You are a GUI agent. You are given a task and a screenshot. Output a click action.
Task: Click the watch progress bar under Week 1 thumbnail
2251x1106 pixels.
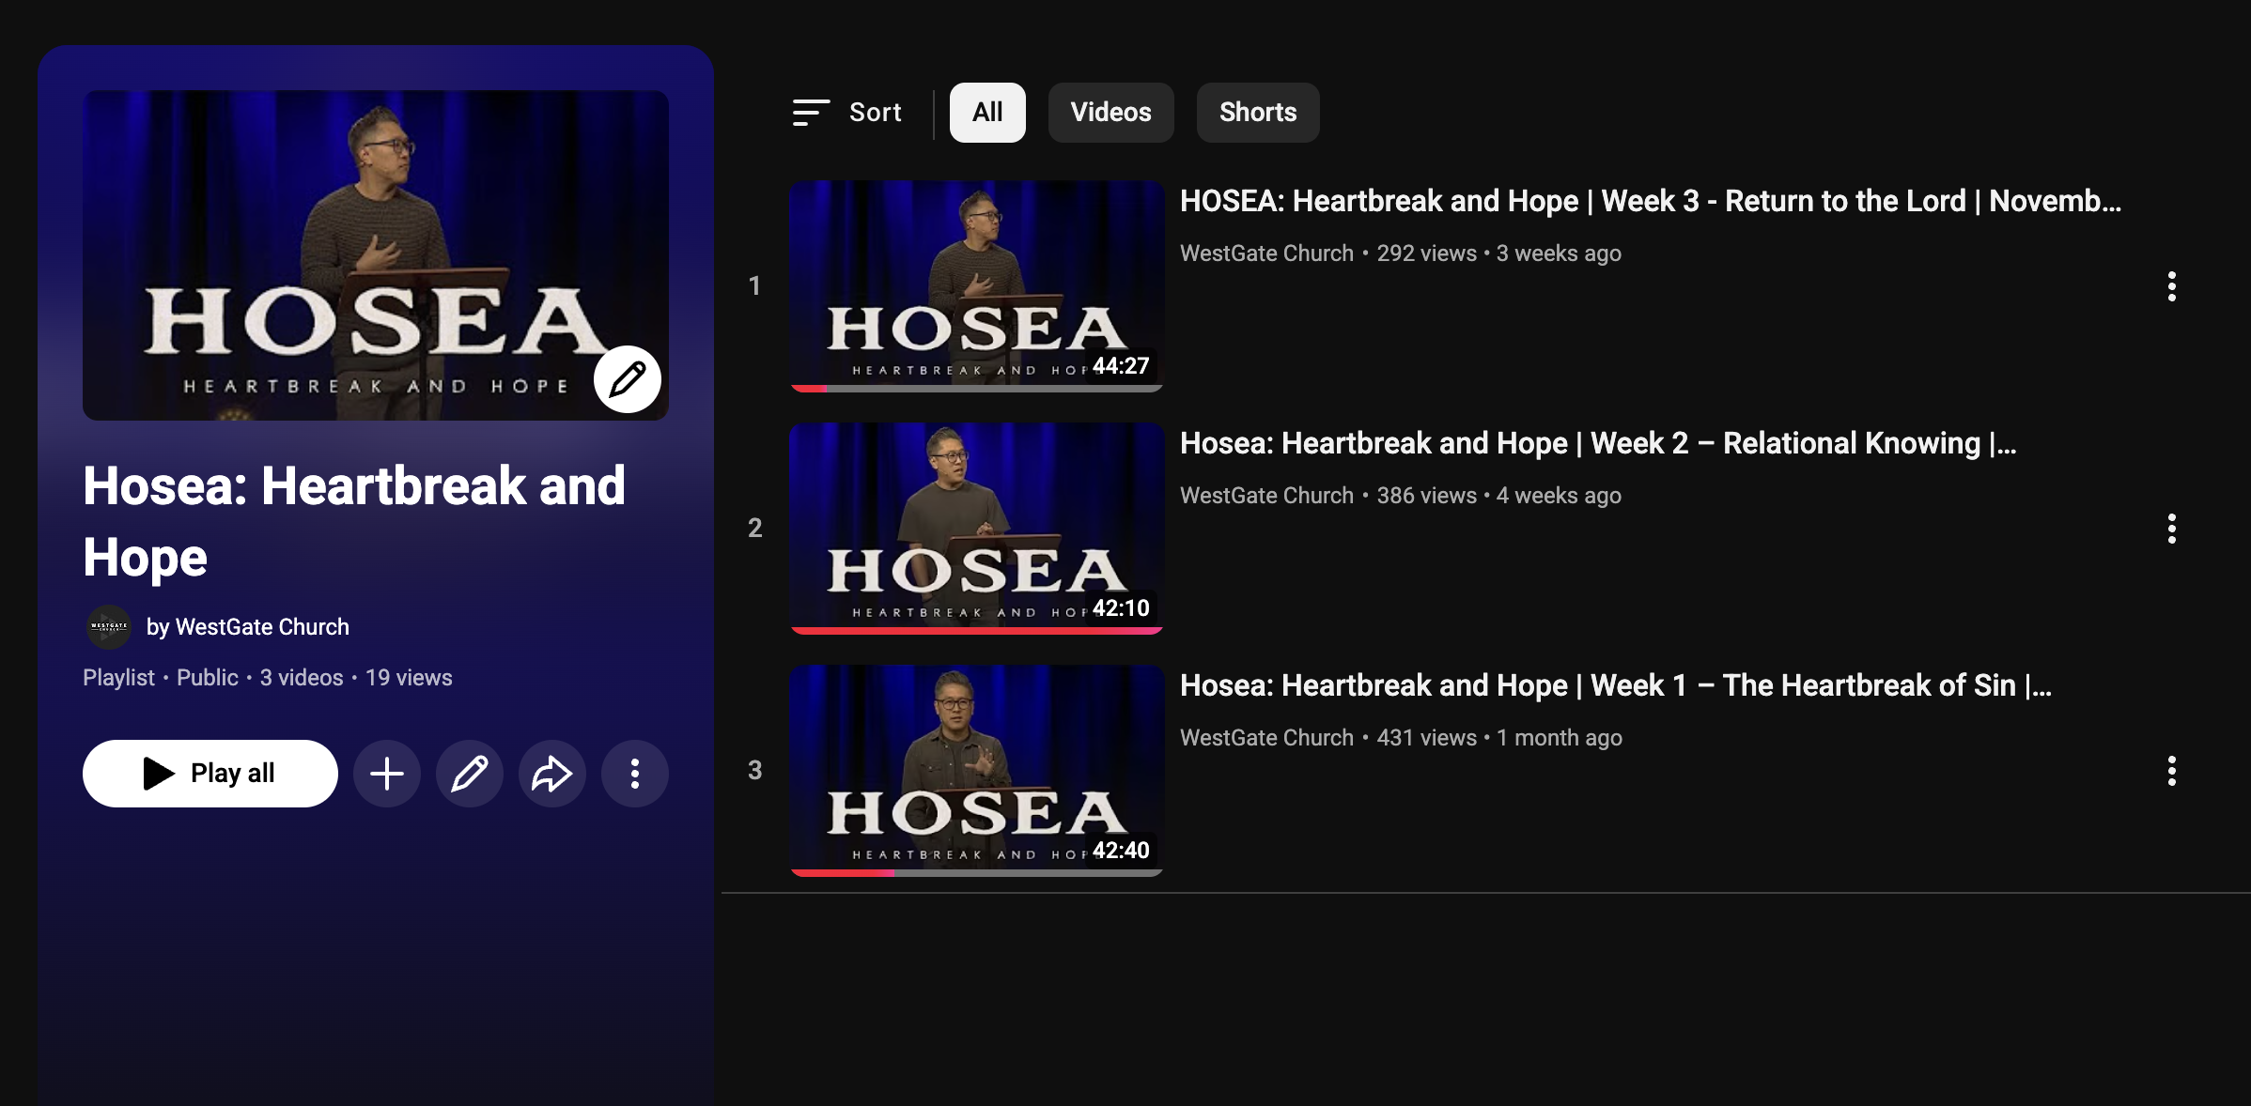click(x=977, y=873)
